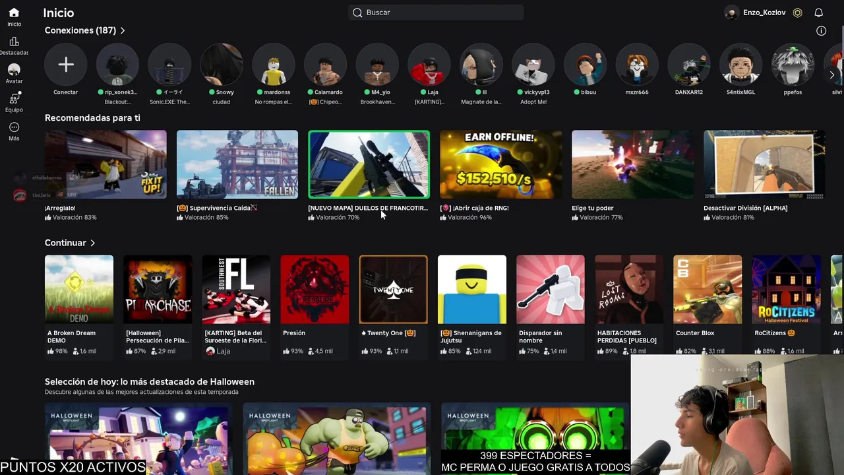
Task: Open Calamardo friend avatar
Action: pyautogui.click(x=325, y=65)
